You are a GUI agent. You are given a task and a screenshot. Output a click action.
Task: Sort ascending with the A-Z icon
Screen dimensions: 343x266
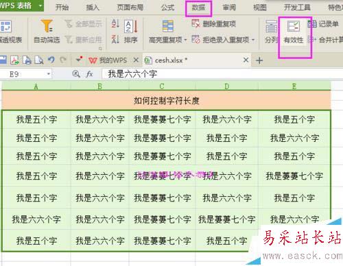[x=115, y=23]
